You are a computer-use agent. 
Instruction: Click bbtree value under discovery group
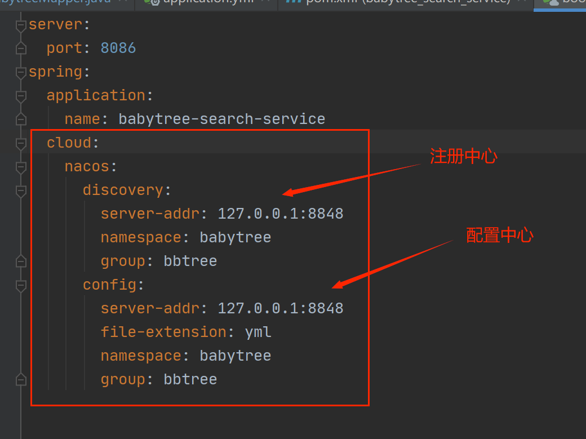(x=190, y=261)
